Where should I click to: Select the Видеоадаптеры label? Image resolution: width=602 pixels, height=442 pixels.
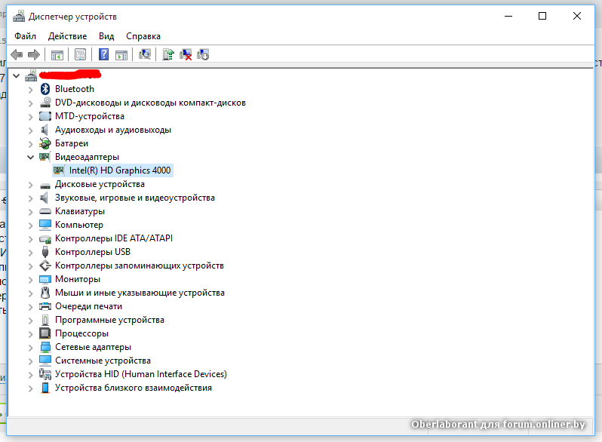point(88,157)
